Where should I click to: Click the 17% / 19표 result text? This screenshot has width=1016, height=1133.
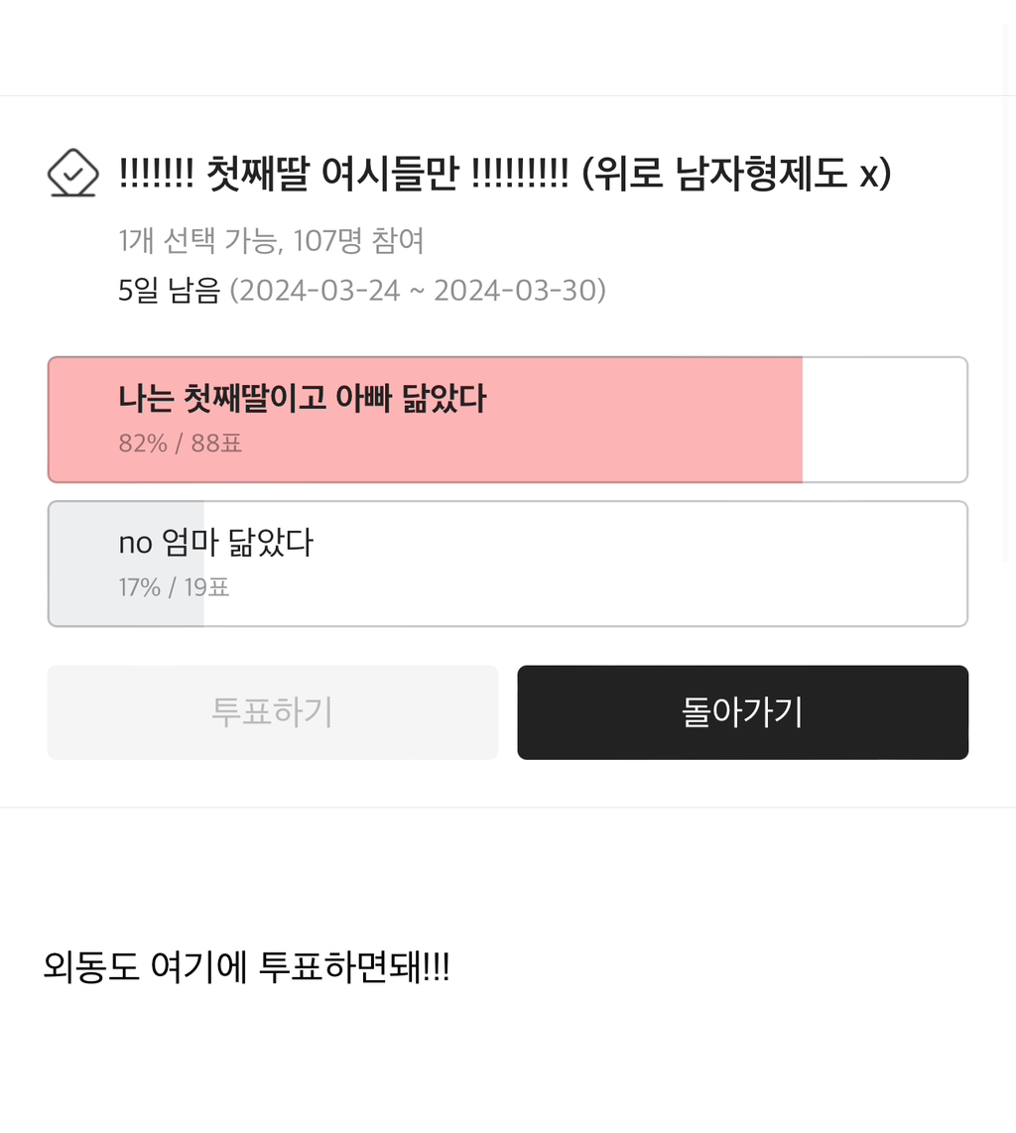click(x=174, y=587)
